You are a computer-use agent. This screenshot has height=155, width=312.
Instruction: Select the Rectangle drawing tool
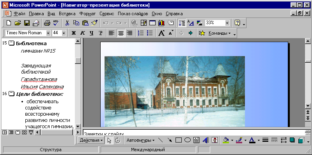coord(179,140)
